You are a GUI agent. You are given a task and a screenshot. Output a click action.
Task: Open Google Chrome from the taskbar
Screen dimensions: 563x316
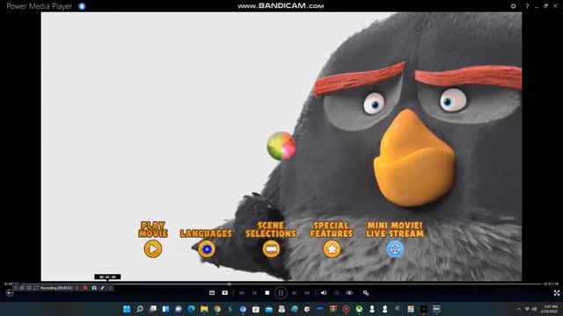tap(217, 309)
